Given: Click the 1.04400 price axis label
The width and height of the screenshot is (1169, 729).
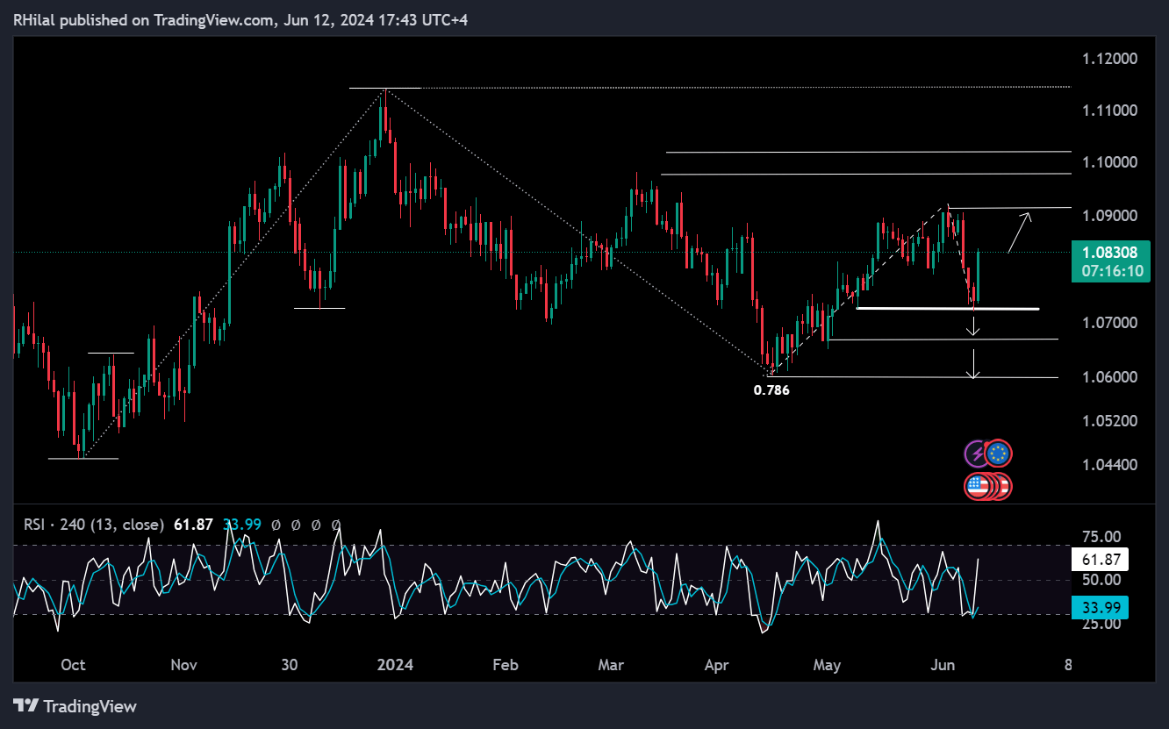Looking at the screenshot, I should (1109, 464).
